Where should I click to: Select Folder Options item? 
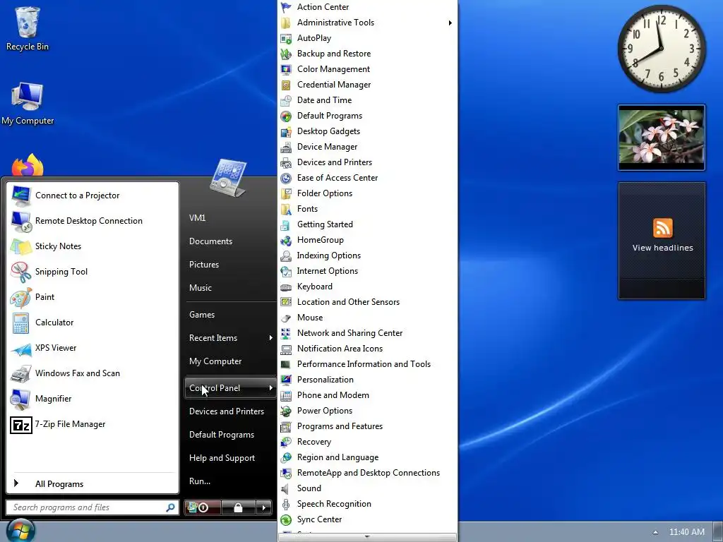tap(325, 193)
